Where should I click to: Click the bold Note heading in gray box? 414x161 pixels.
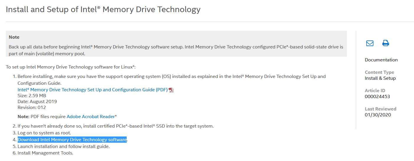[14, 37]
